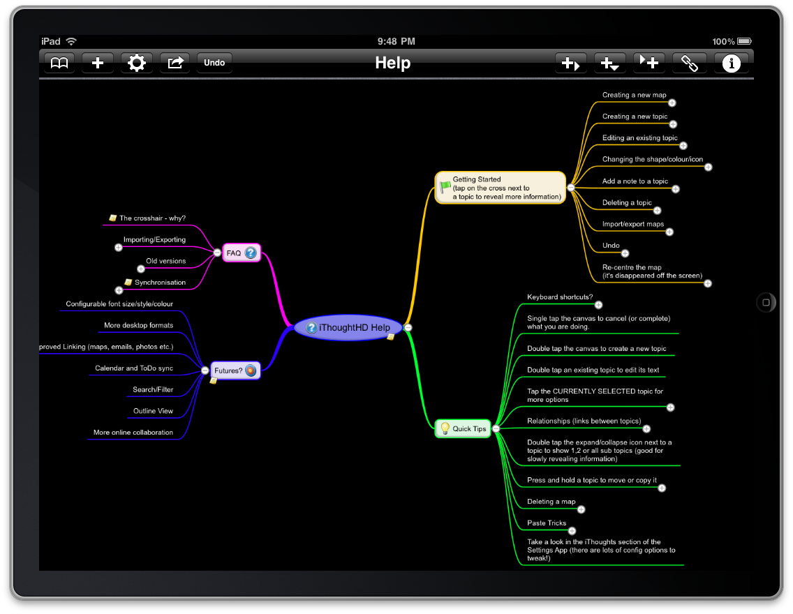Screen dimensions: 793x614
Task: Select Calendar and ToDo sync topic
Action: click(x=134, y=368)
